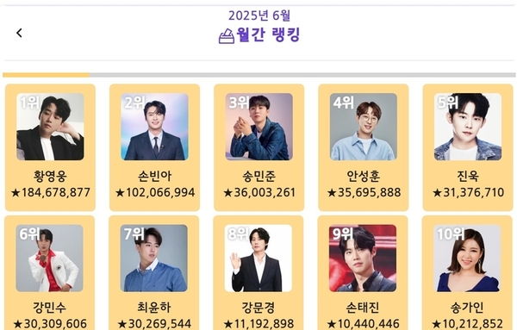Image resolution: width=517 pixels, height=330 pixels.
Task: Open 2위 손빈아 profile photo
Action: [x=154, y=127]
